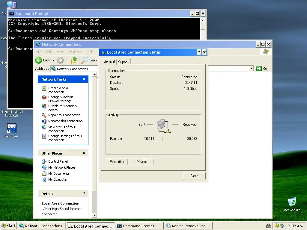Select the General tab
307x230 pixels.
(x=109, y=61)
